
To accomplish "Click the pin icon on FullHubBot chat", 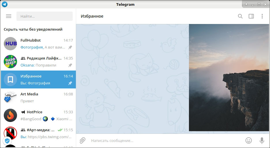I will pos(70,47).
